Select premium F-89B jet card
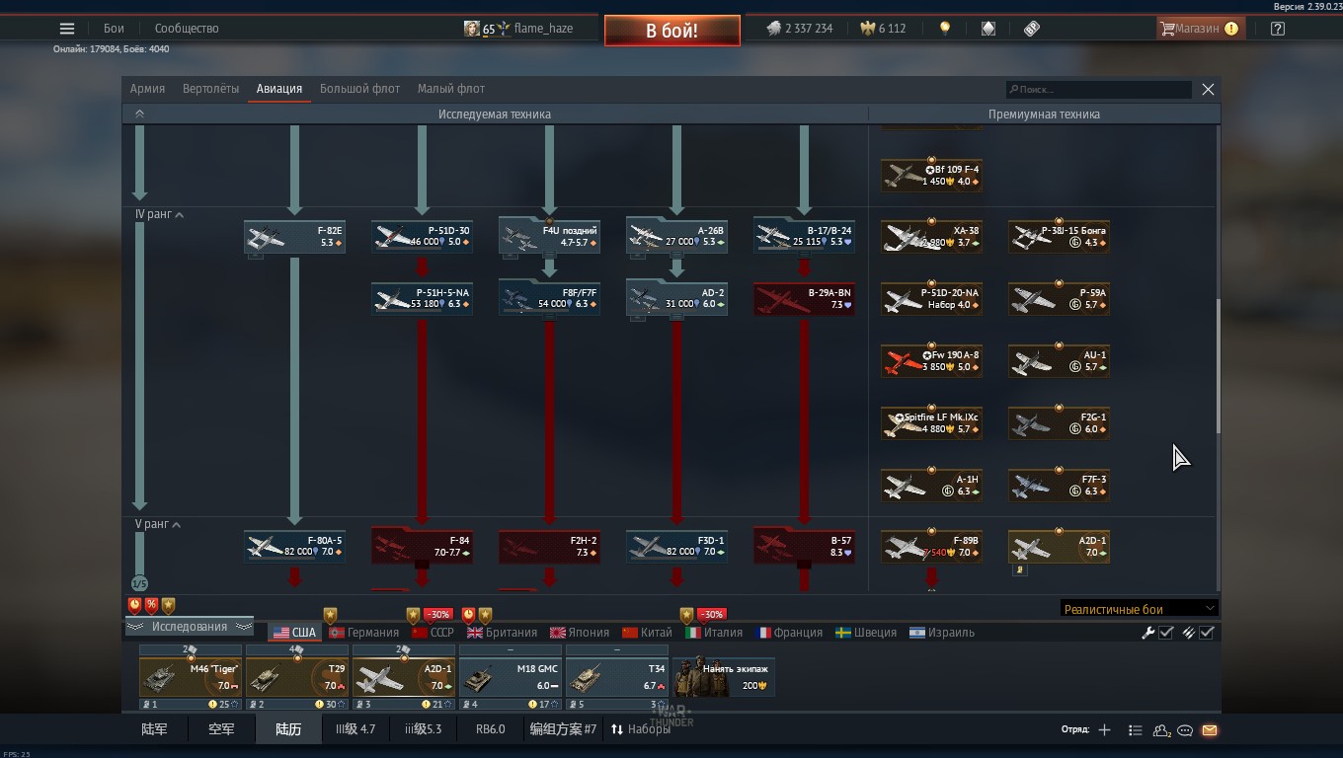Image resolution: width=1343 pixels, height=758 pixels. (931, 547)
